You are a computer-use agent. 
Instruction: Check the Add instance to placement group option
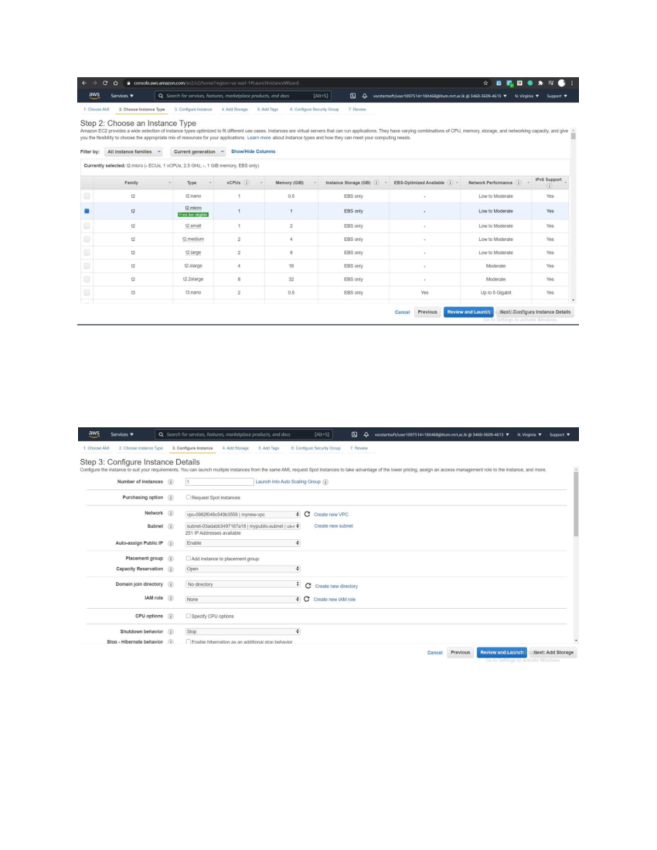(x=188, y=558)
